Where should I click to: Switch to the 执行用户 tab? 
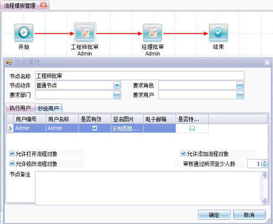20,108
